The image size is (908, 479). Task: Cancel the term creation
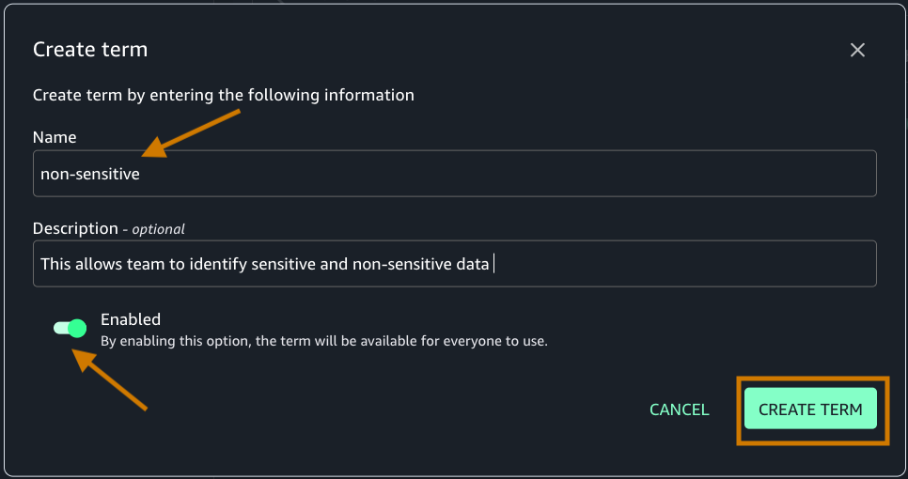click(x=679, y=409)
